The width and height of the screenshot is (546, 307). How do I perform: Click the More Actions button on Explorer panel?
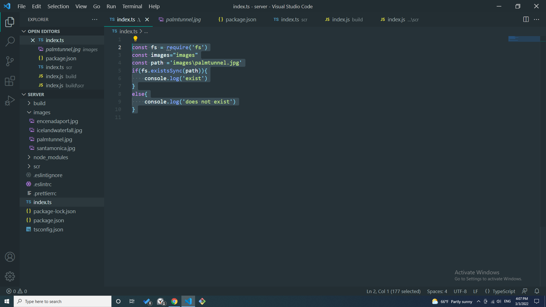coord(95,19)
